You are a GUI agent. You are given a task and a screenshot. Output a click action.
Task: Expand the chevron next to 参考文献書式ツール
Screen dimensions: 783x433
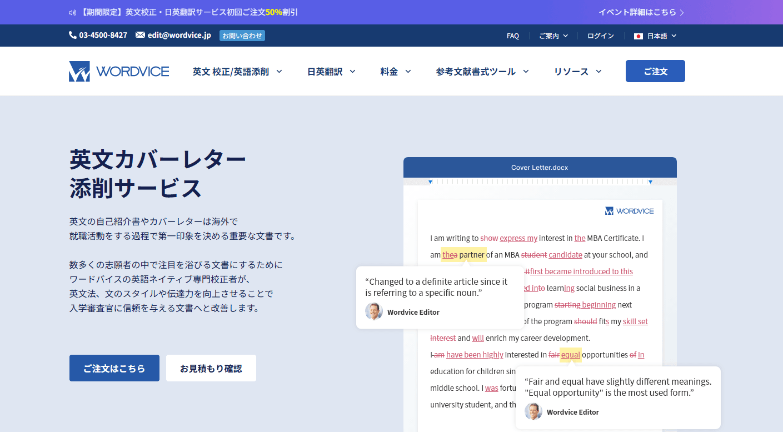pyautogui.click(x=526, y=71)
